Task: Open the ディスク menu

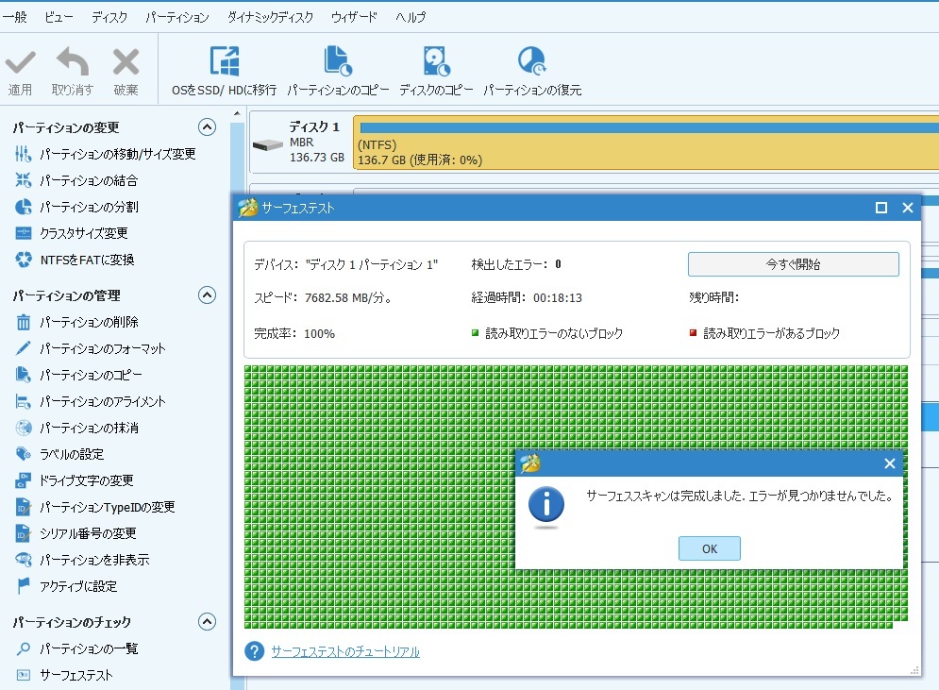Action: (109, 17)
